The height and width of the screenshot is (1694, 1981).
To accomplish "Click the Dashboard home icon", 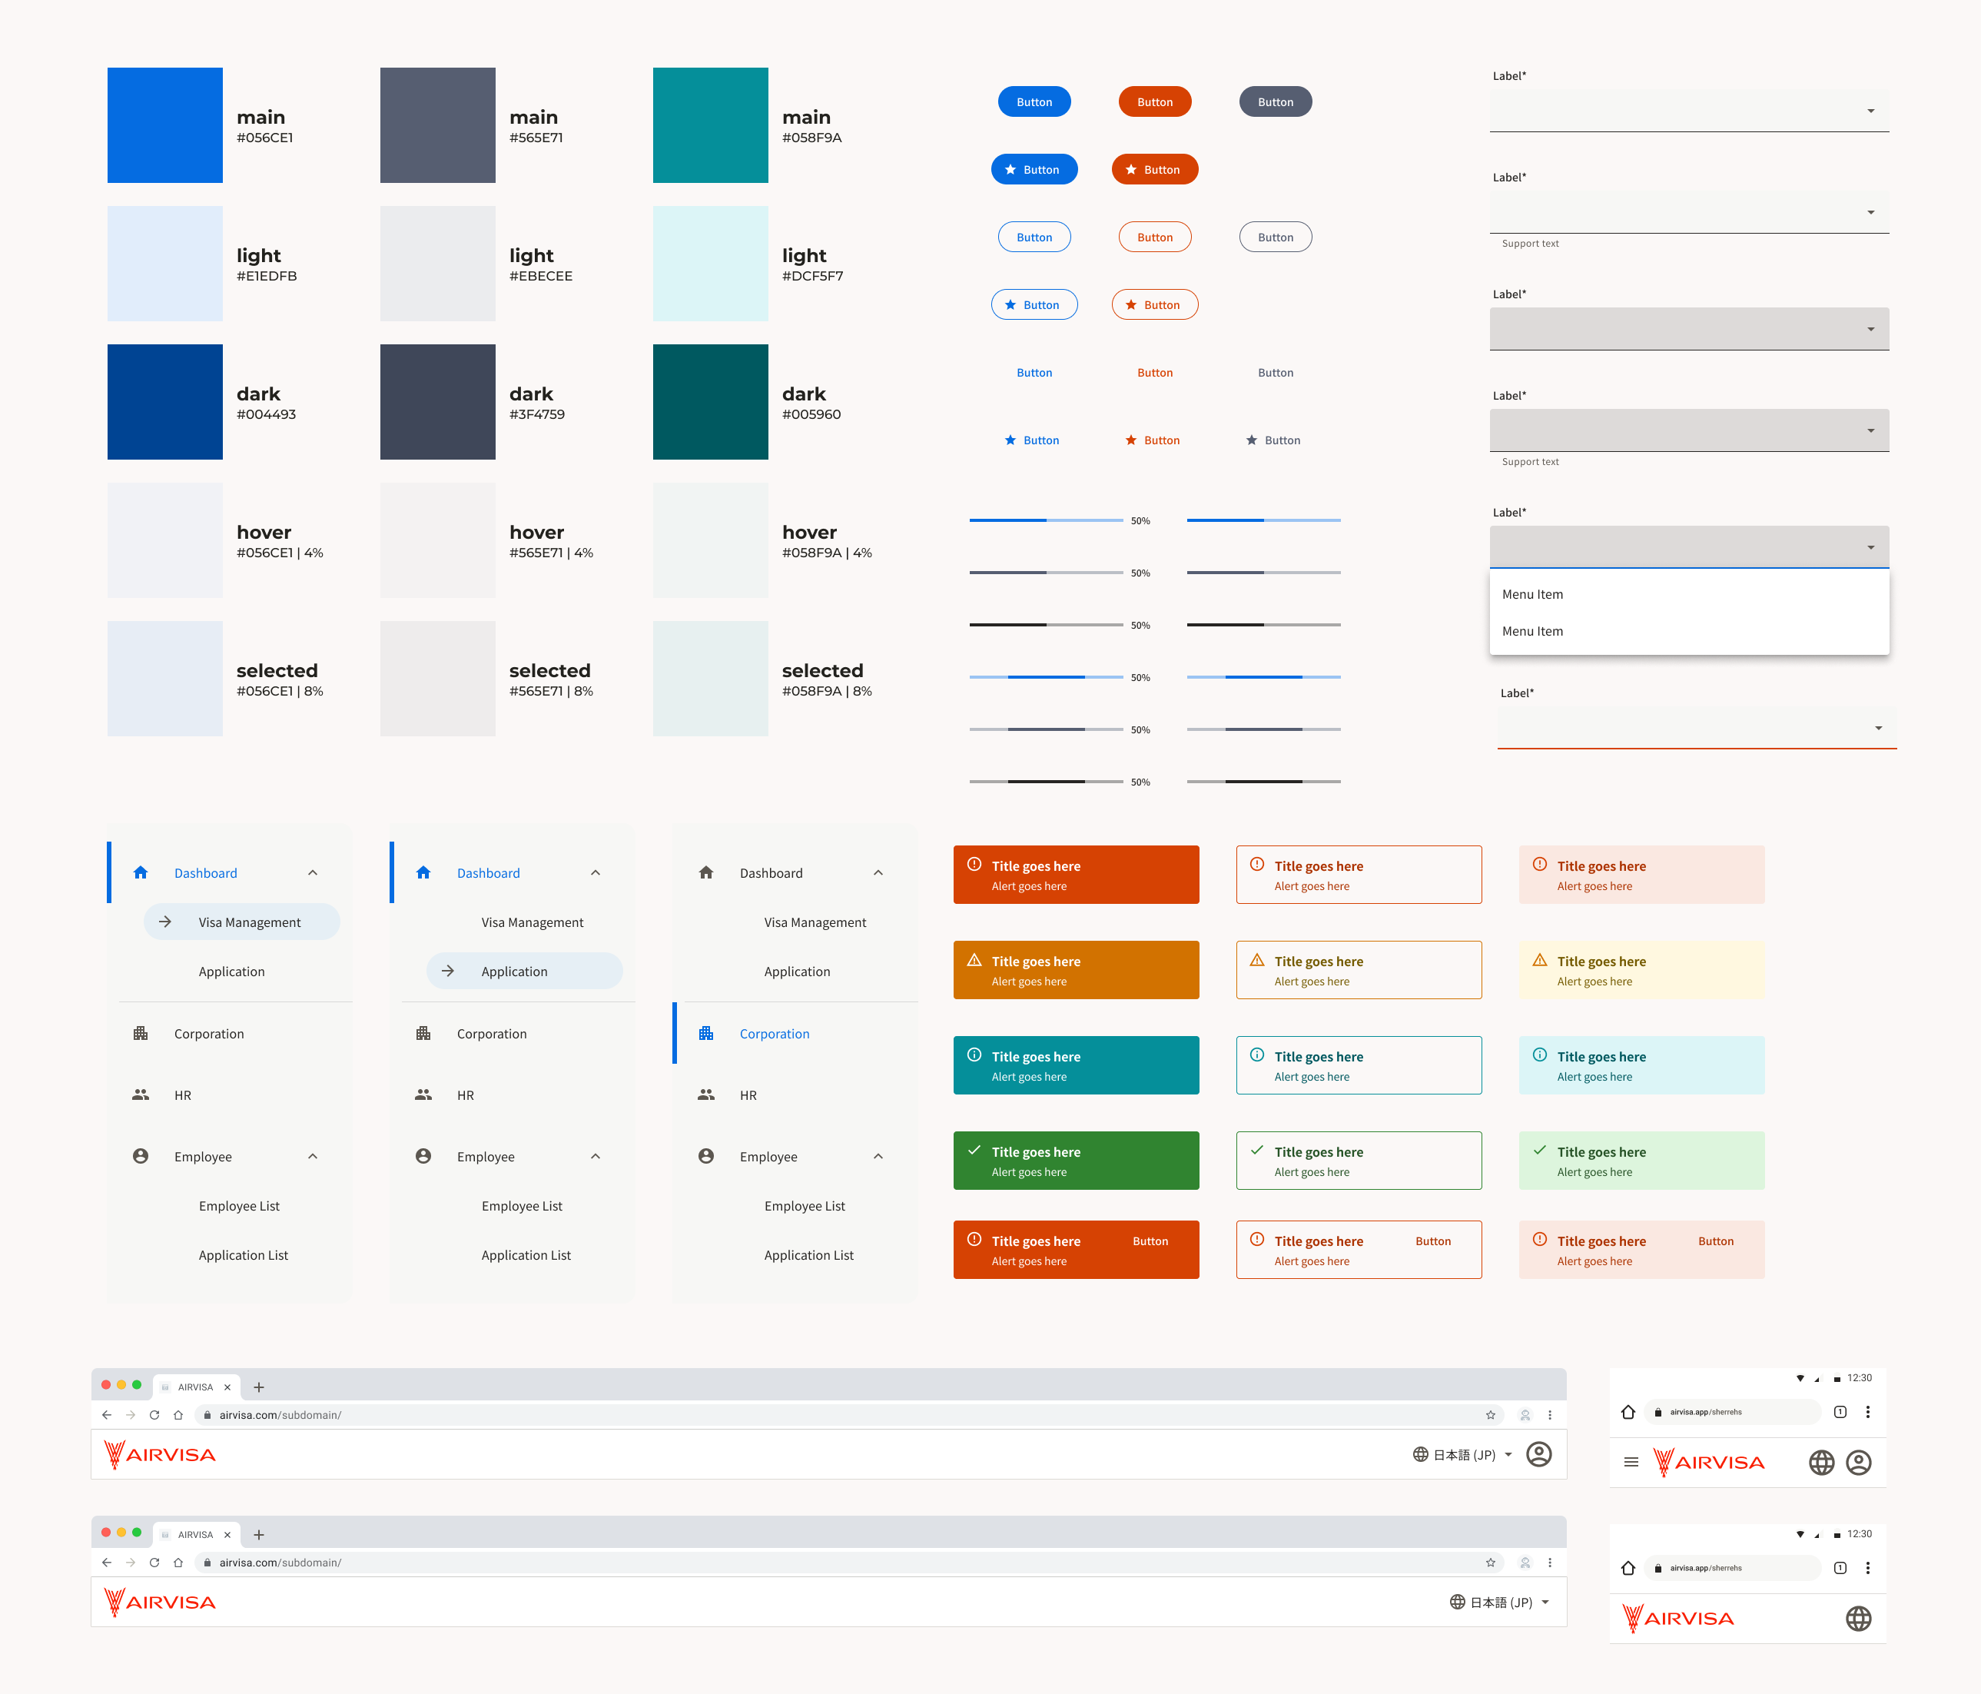I will pos(141,872).
